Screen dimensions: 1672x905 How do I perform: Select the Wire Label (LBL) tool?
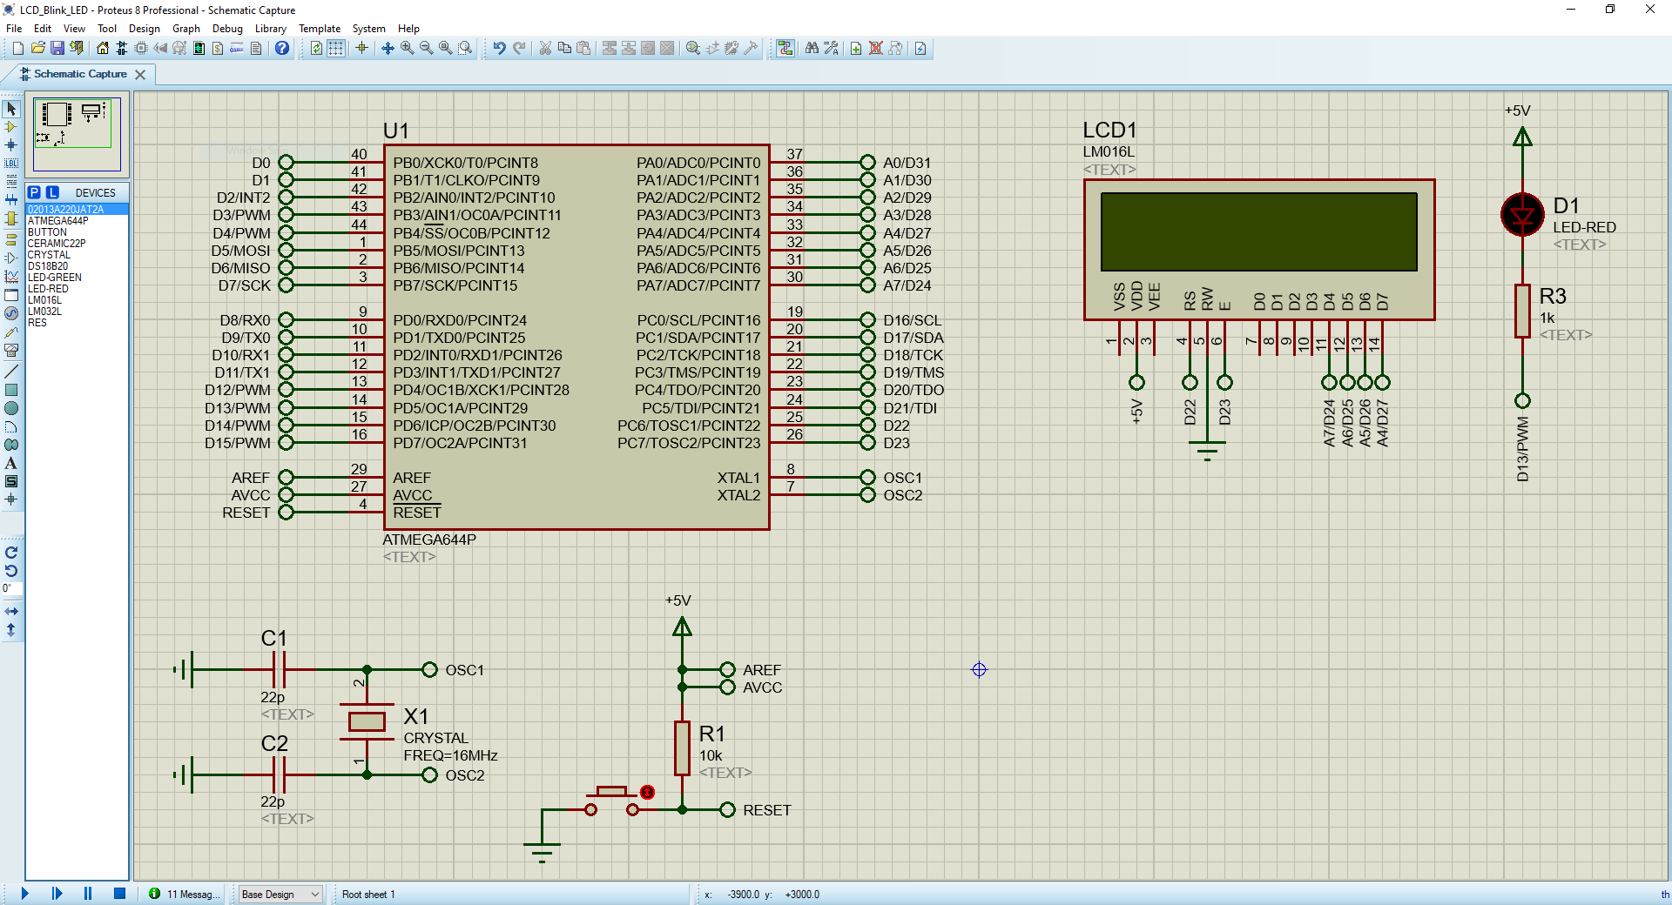(11, 164)
